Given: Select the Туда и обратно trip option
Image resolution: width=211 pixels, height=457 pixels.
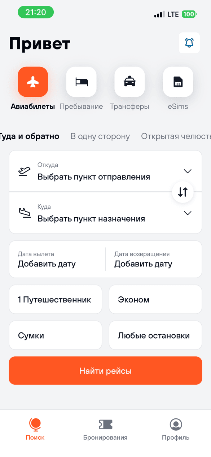Looking at the screenshot, I should 30,136.
